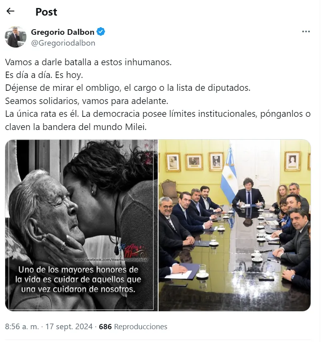Viewport: 321px width, 342px height.
Task: Go back using the arrow icon
Action: [x=10, y=11]
